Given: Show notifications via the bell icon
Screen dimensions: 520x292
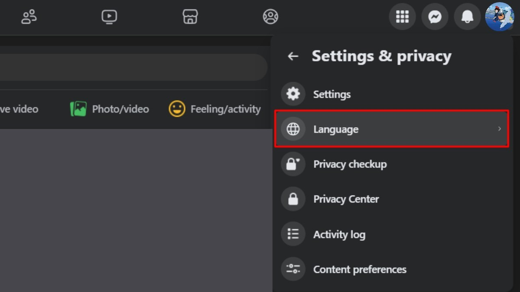Looking at the screenshot, I should click(467, 17).
